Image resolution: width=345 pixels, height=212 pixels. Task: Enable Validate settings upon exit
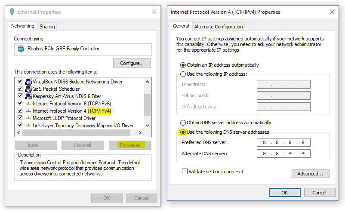[x=185, y=172]
